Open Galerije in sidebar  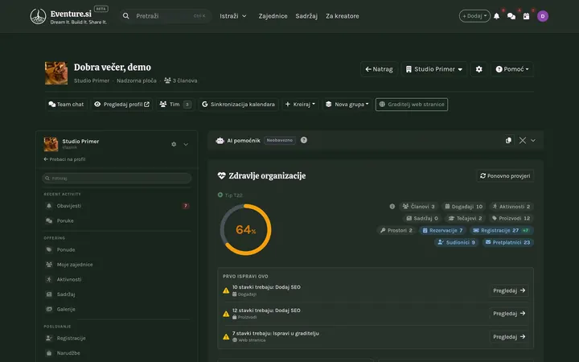click(x=117, y=309)
